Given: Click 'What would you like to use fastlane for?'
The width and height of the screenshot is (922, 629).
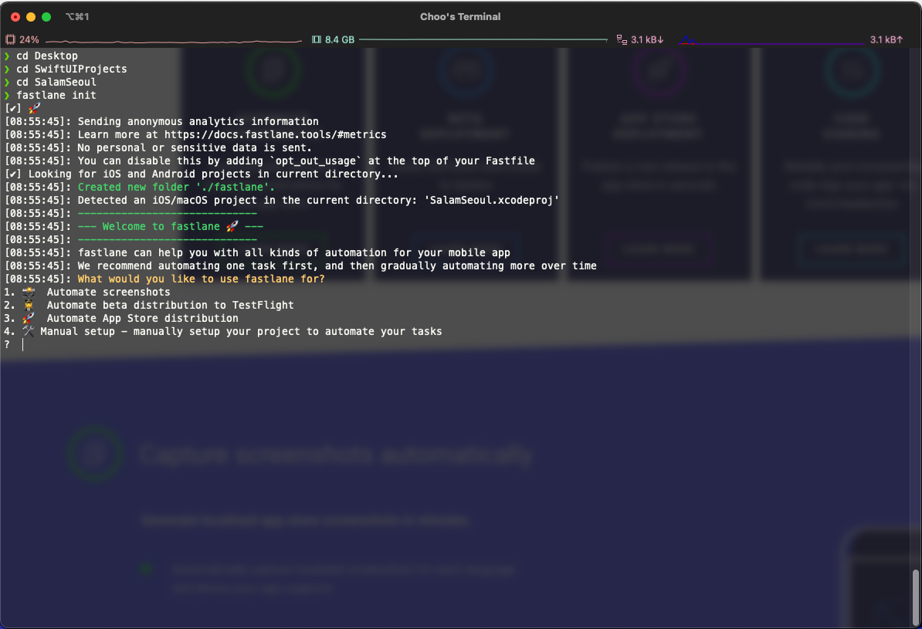Looking at the screenshot, I should pyautogui.click(x=201, y=279).
